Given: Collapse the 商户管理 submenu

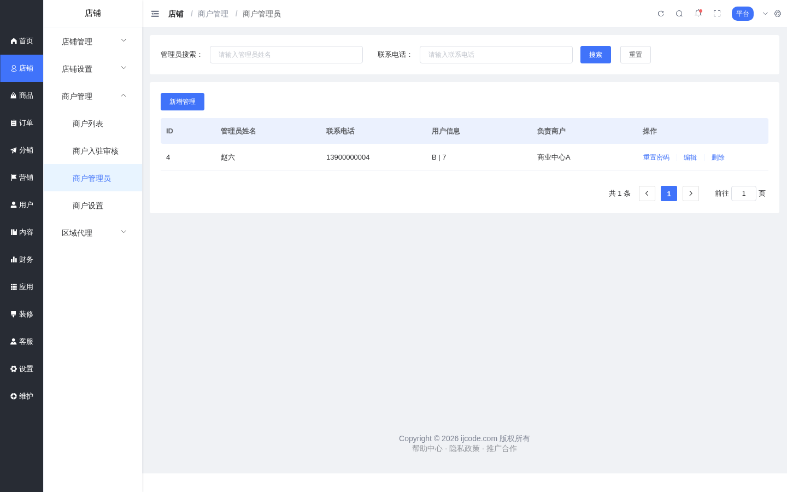Looking at the screenshot, I should 93,96.
